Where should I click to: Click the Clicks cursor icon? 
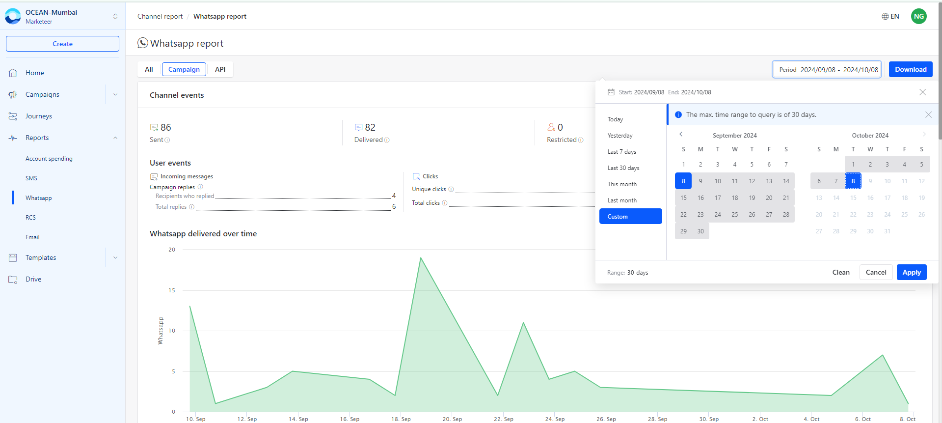click(416, 176)
